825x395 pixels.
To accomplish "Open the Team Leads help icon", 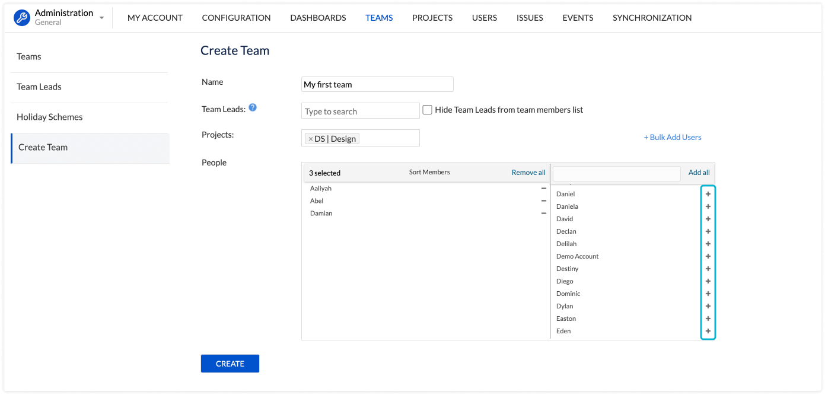I will tap(253, 107).
